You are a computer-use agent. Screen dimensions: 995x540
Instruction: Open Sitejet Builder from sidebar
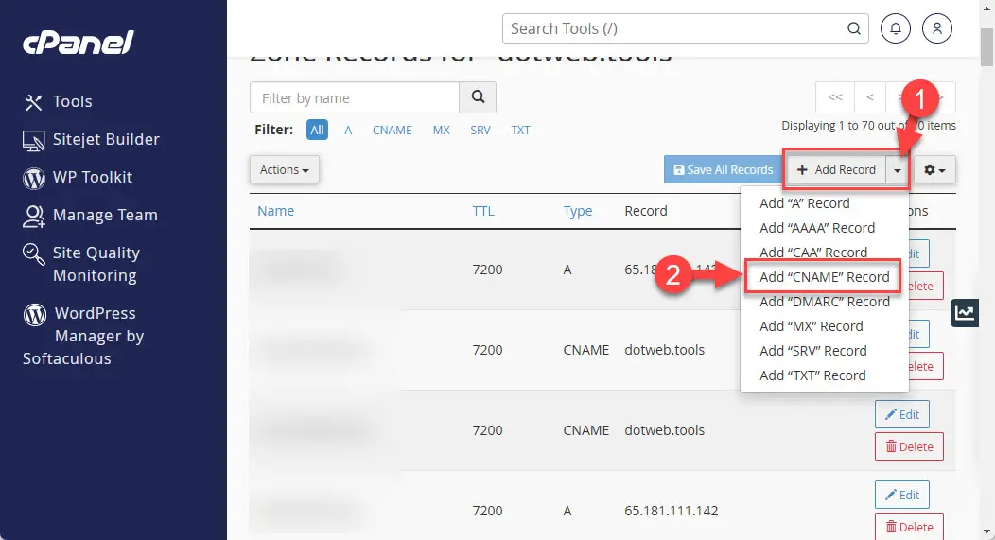point(106,139)
